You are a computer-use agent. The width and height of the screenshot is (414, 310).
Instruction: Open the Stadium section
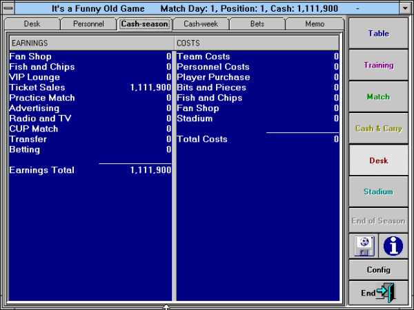tap(378, 192)
